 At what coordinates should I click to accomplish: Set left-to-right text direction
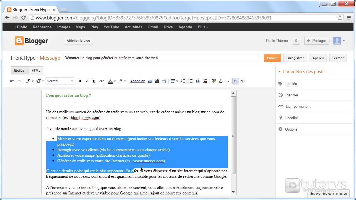pyautogui.click(x=236, y=81)
